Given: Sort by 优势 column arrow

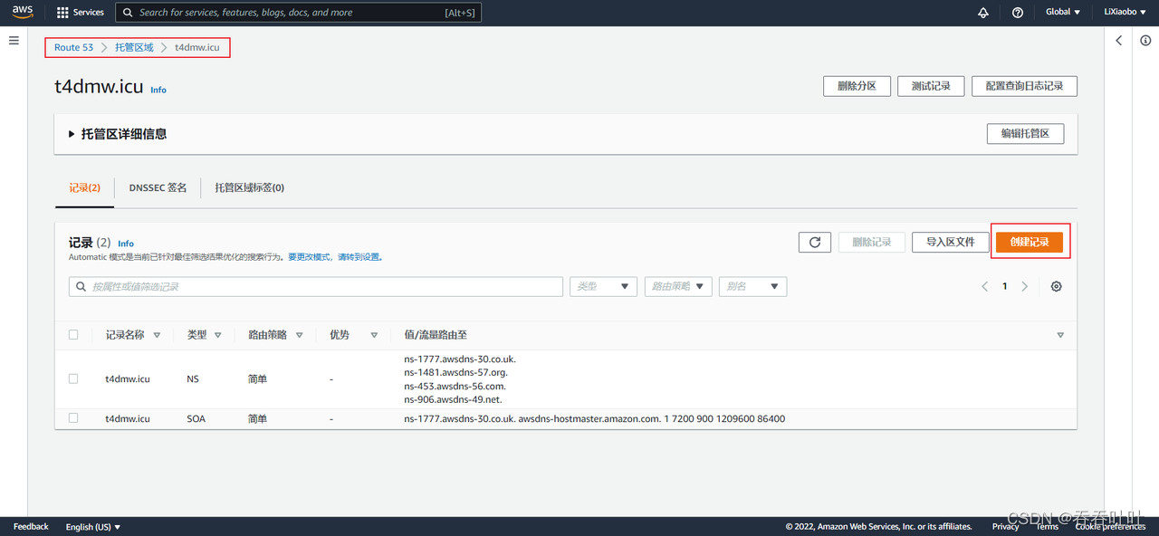Looking at the screenshot, I should [x=374, y=335].
